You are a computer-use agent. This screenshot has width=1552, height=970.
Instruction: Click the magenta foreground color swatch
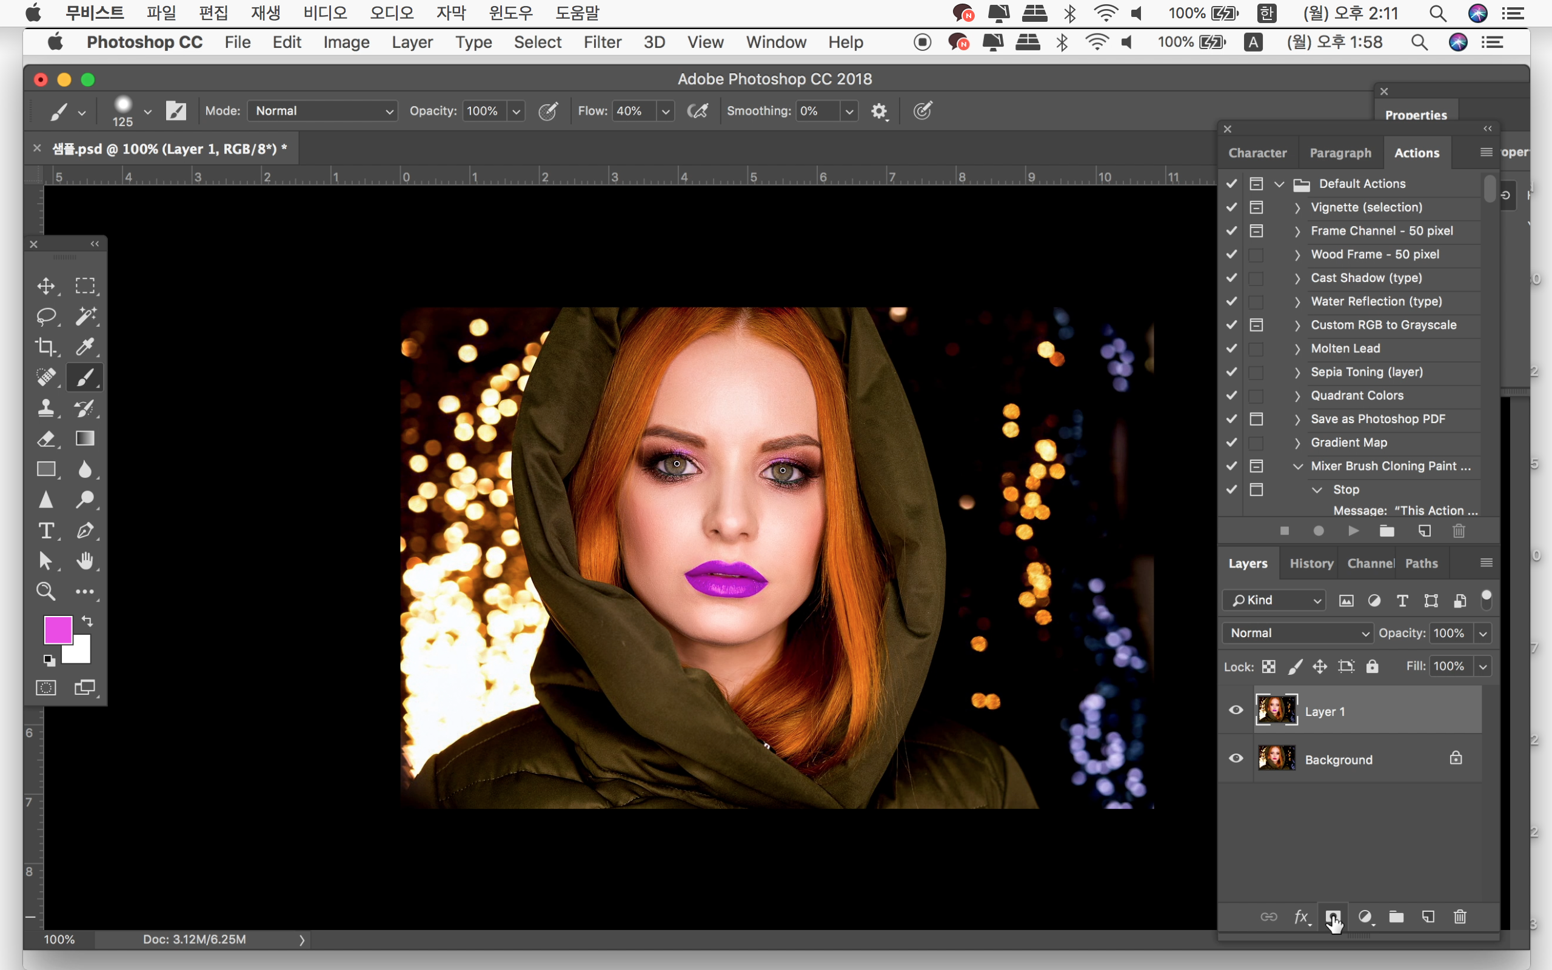(x=56, y=629)
